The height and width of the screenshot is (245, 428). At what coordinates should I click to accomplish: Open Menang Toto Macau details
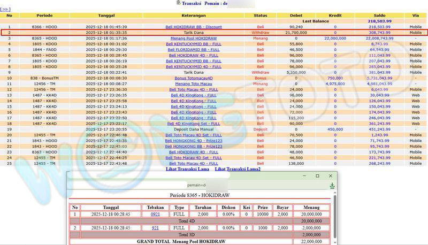click(x=193, y=84)
